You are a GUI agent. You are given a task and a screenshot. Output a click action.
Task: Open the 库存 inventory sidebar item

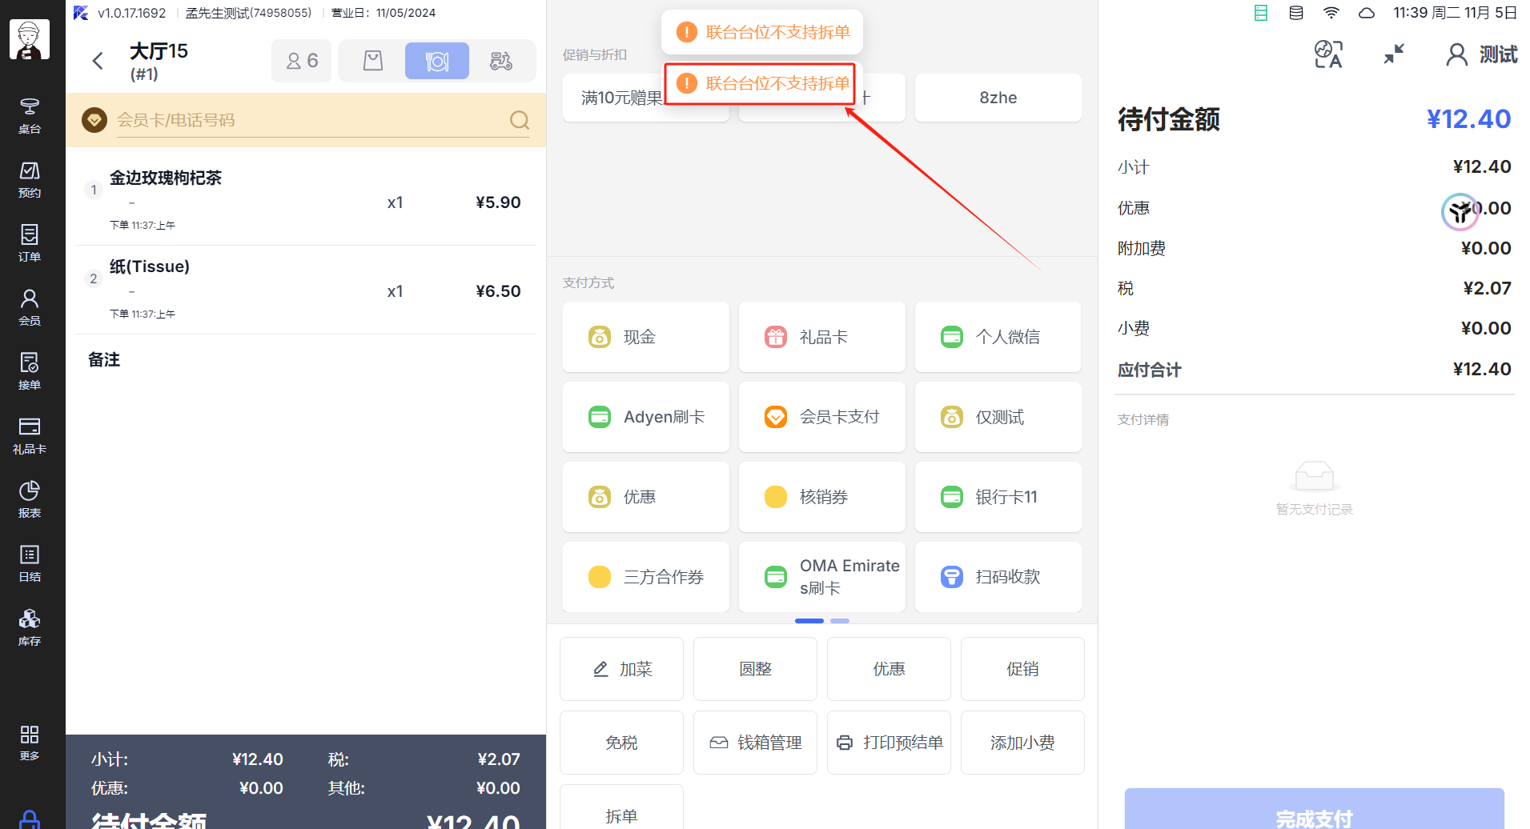[x=30, y=627]
